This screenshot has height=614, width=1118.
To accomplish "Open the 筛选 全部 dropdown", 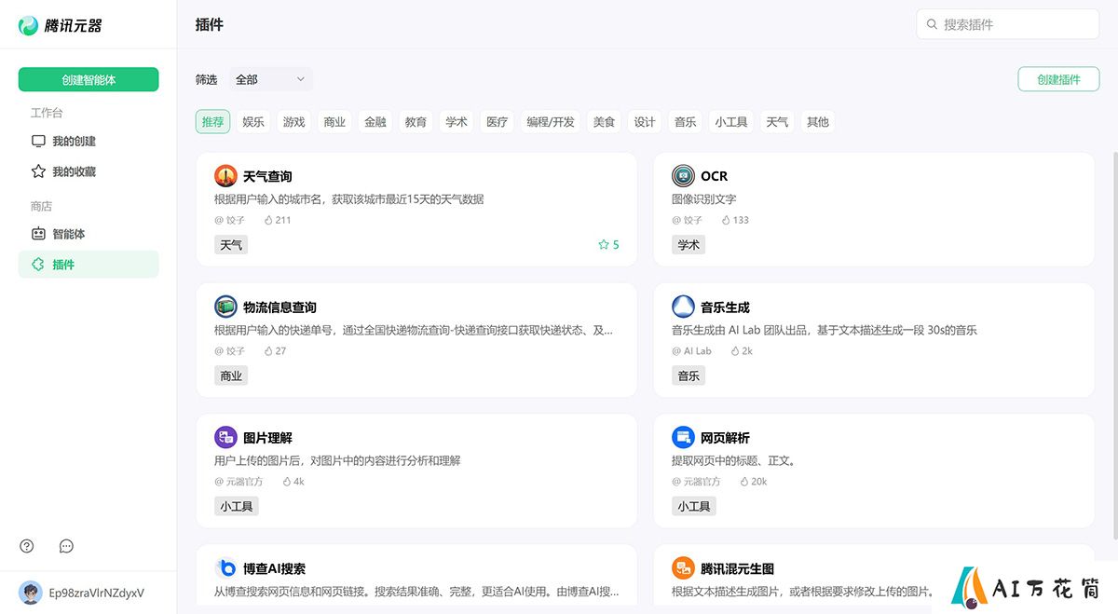I will pyautogui.click(x=271, y=79).
